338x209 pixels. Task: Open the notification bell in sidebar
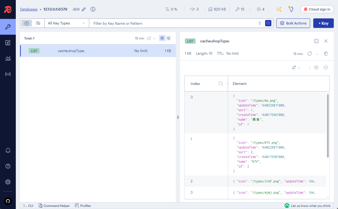[8, 150]
